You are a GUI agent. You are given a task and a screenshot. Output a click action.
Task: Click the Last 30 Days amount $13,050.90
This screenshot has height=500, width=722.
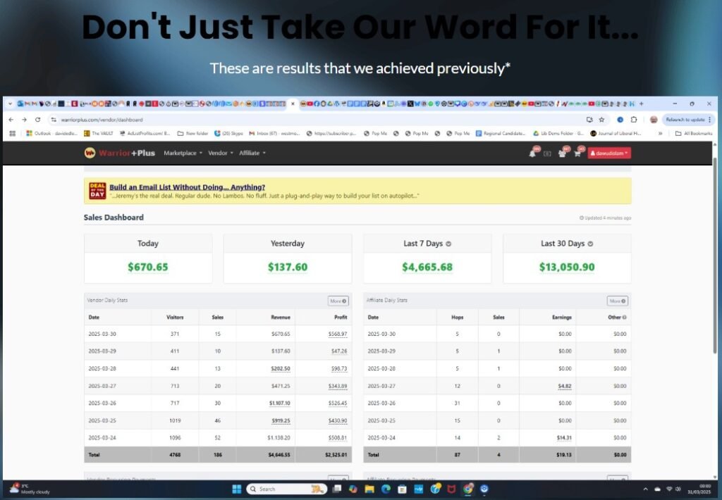click(x=567, y=267)
